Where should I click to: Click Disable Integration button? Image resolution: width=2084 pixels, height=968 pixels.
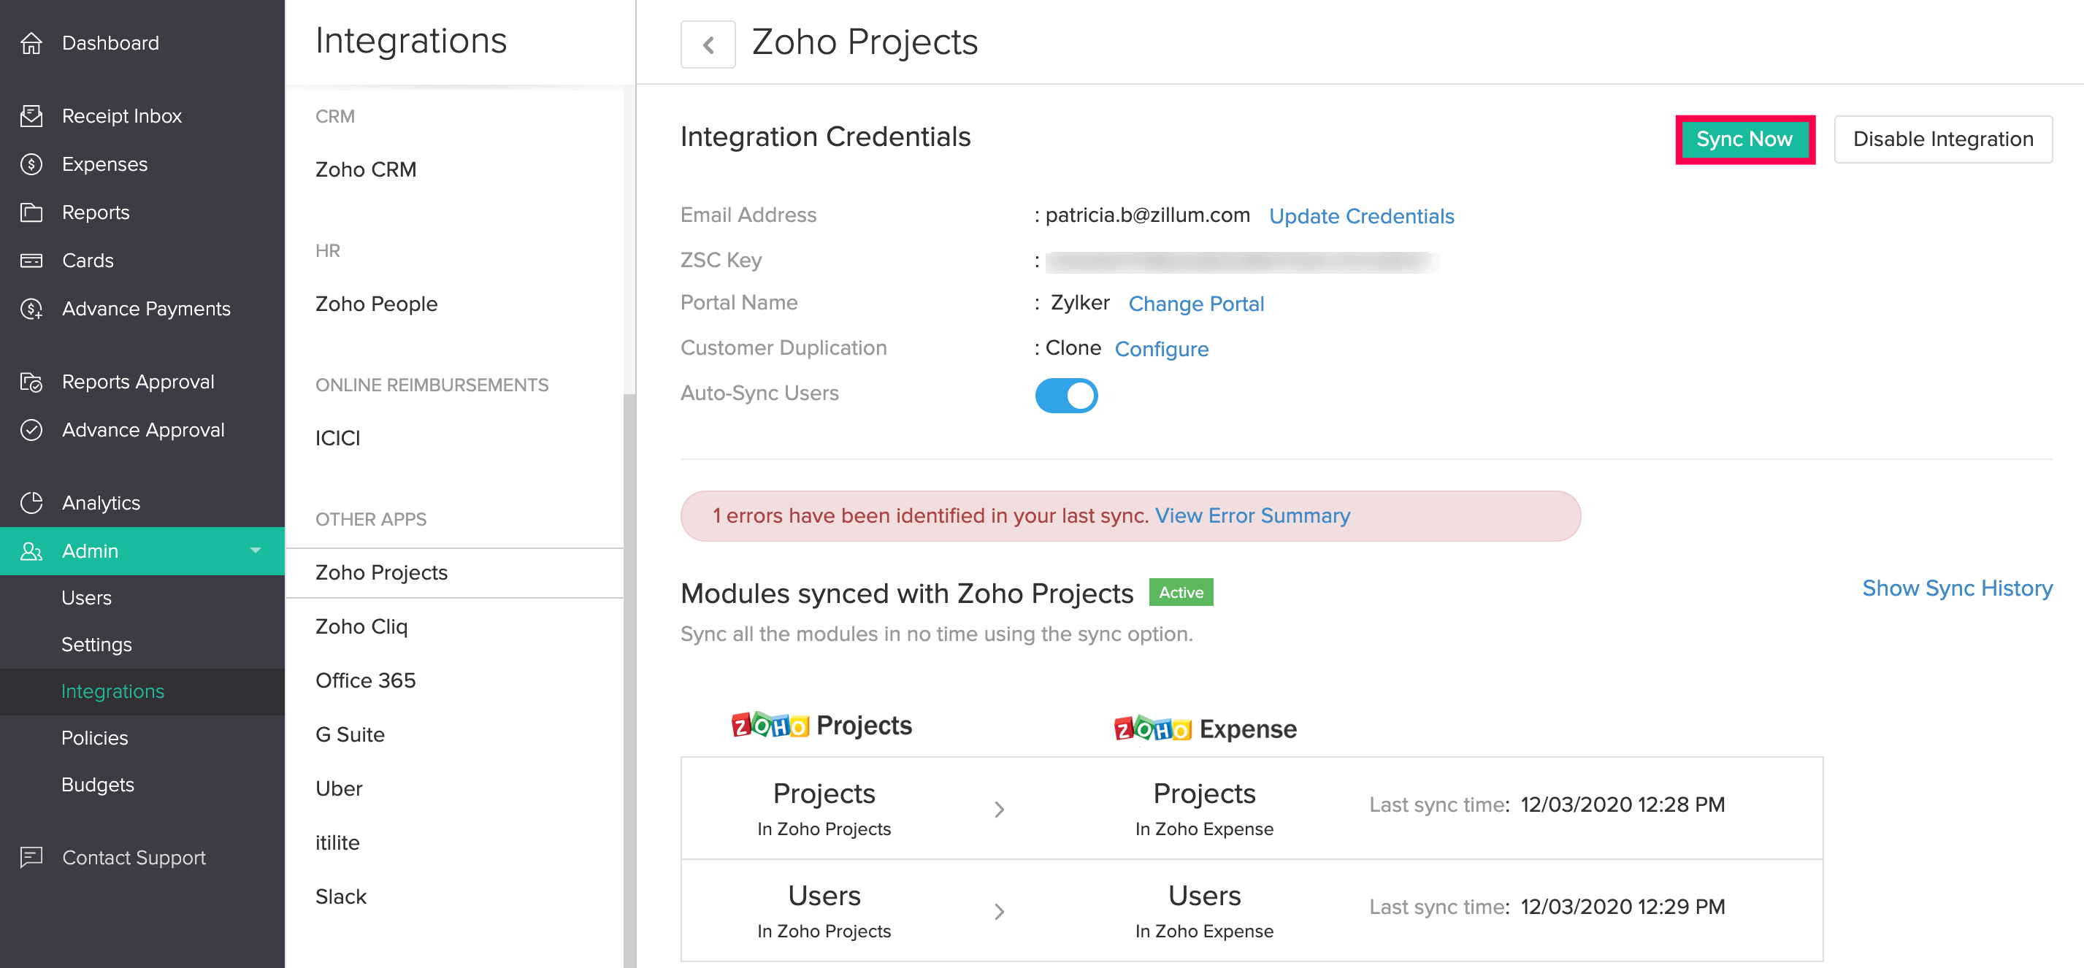click(1942, 139)
